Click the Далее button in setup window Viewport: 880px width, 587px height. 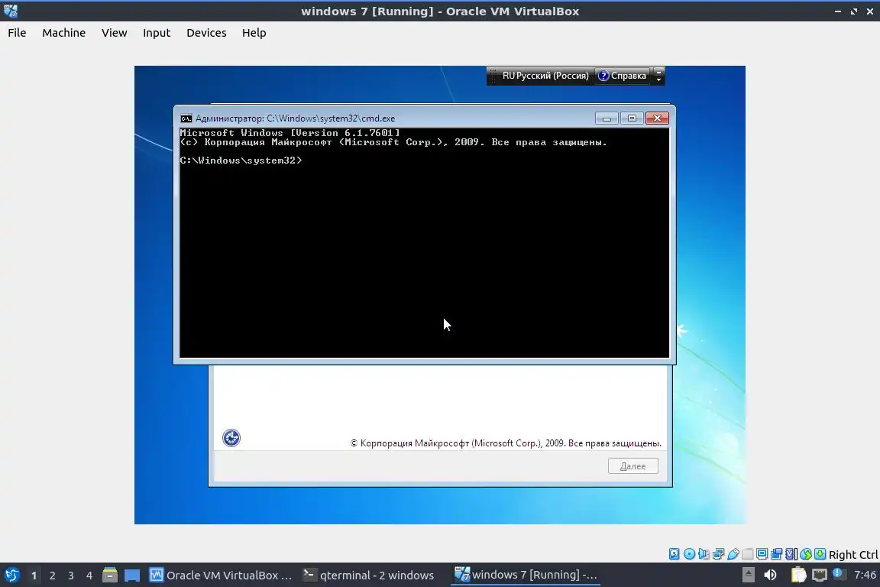pyautogui.click(x=633, y=465)
